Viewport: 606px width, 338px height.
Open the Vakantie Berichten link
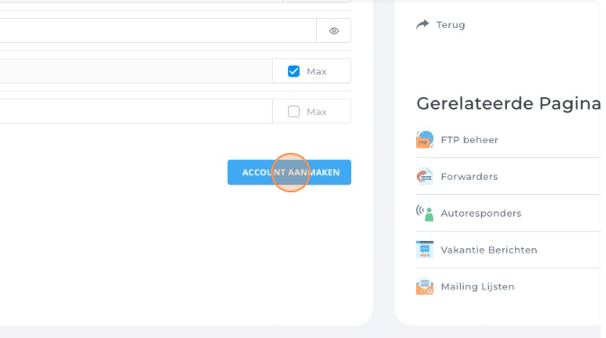[x=489, y=250]
